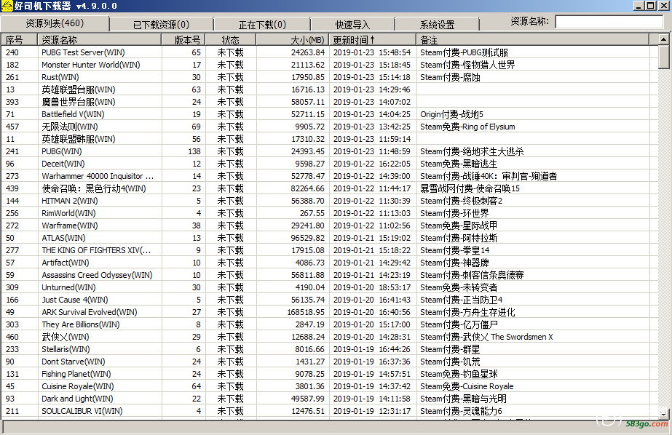Viewport: 672px width, 435px height.
Task: Click the vertical scrollbar thumb
Action: pos(663,57)
